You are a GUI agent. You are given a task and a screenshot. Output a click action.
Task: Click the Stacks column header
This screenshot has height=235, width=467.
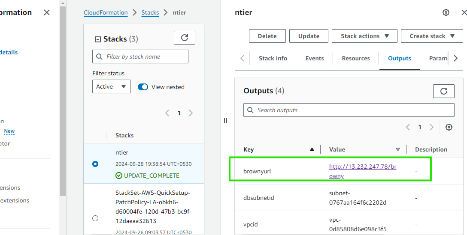124,135
